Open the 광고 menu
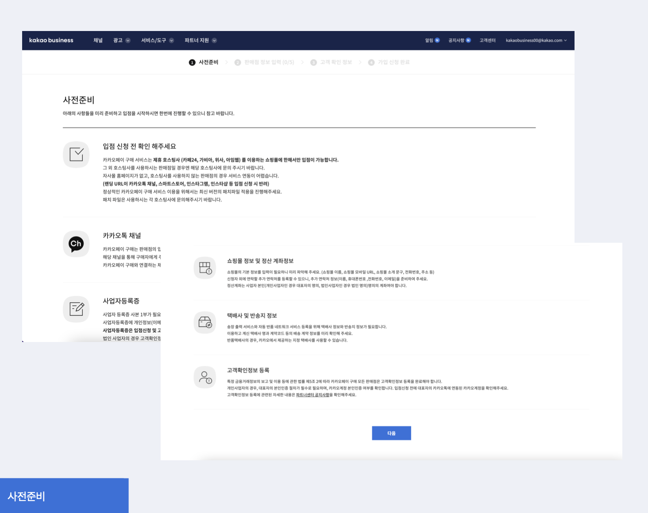The width and height of the screenshot is (648, 513). (118, 40)
